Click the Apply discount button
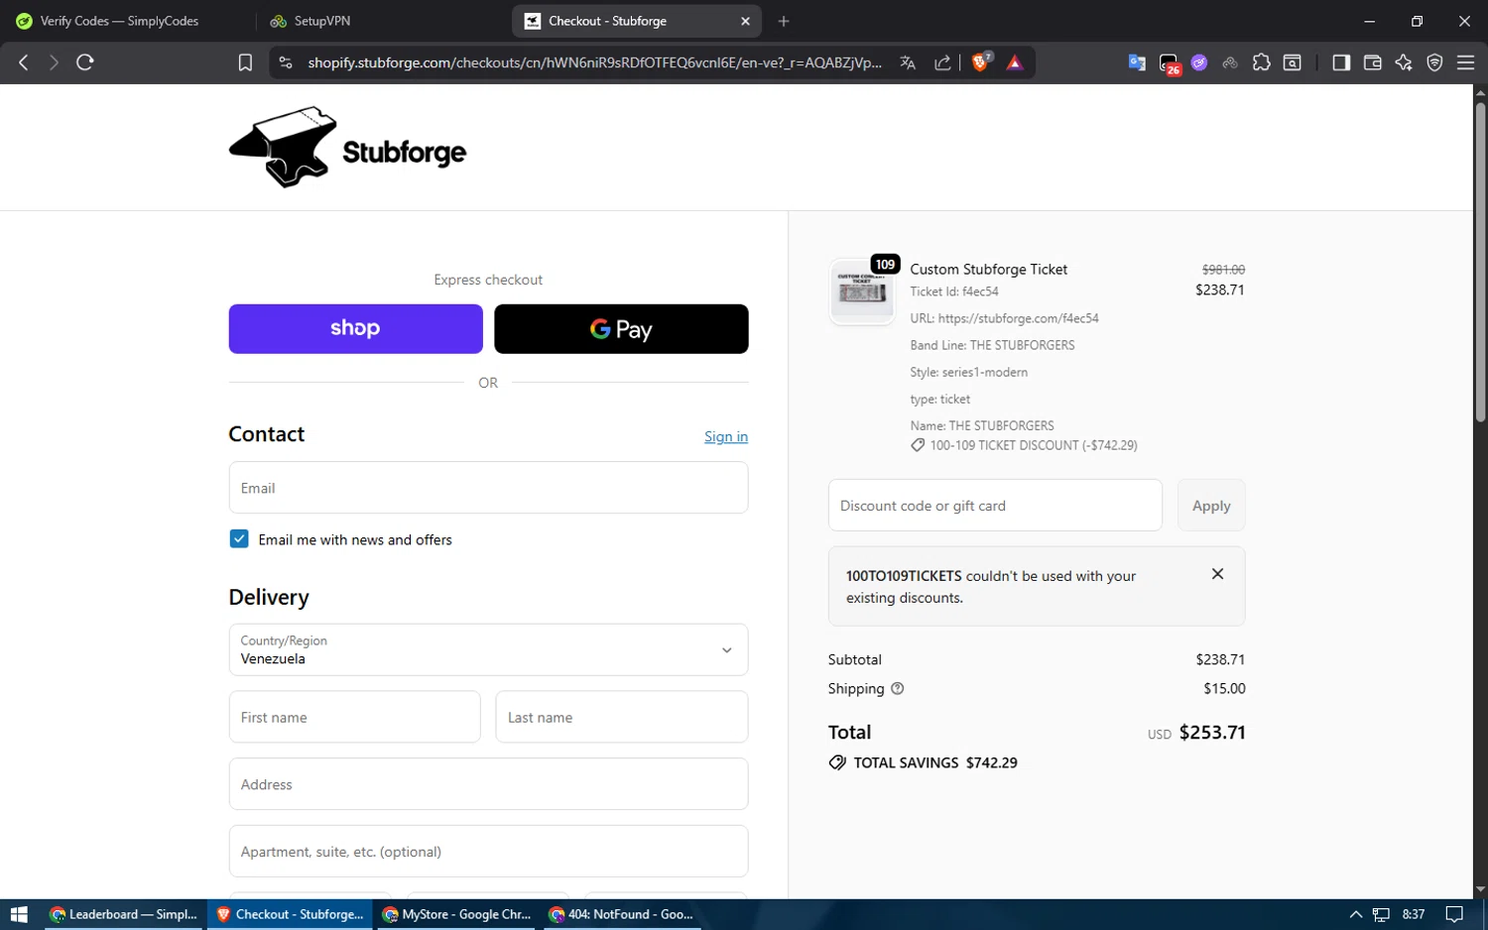 click(x=1211, y=506)
